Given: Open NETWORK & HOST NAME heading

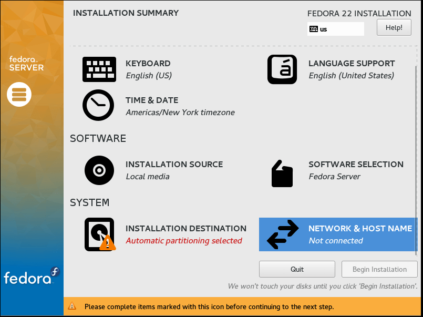Looking at the screenshot, I should coord(360,229).
